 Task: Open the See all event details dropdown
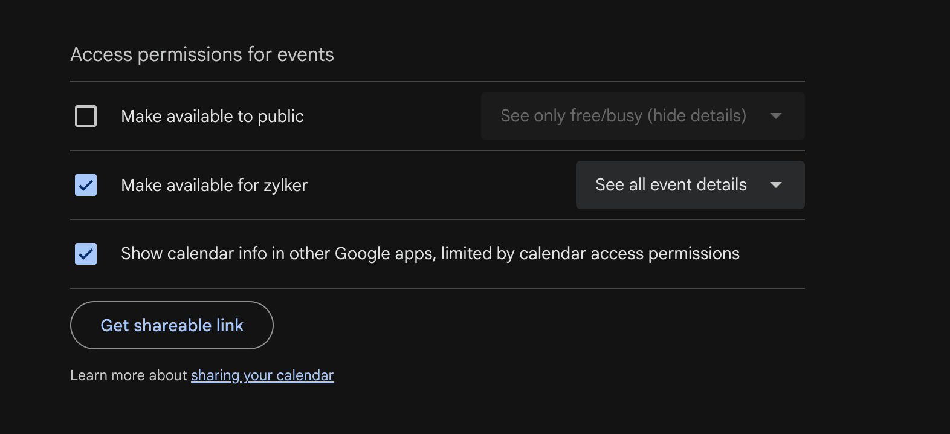pyautogui.click(x=690, y=185)
